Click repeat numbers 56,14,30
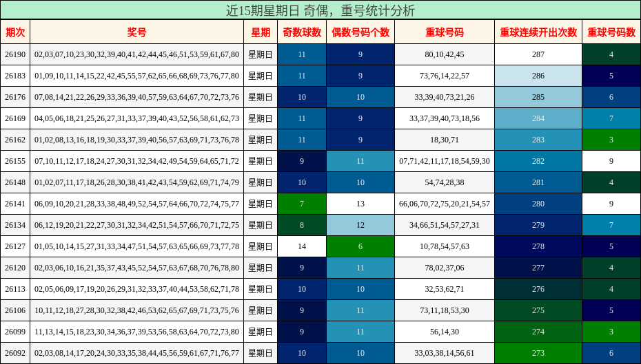The image size is (641, 364). point(445,332)
